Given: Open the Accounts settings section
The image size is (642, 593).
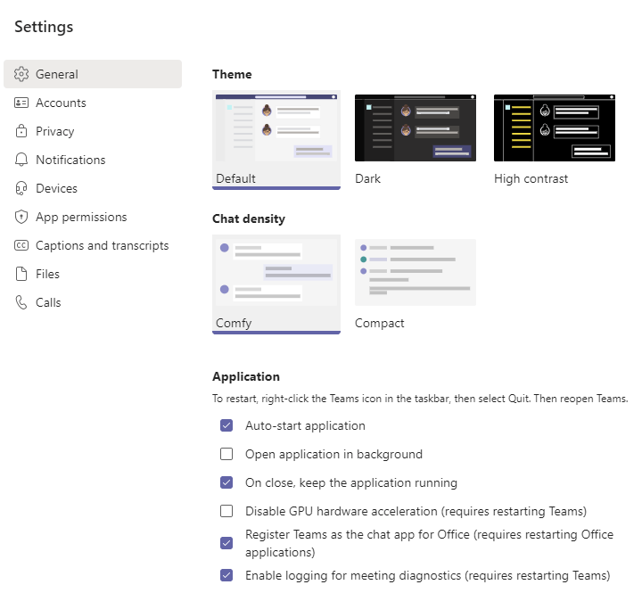Looking at the screenshot, I should [x=93, y=103].
